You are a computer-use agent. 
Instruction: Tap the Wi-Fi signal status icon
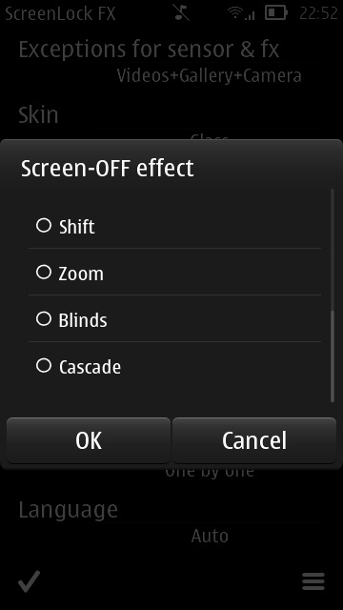pyautogui.click(x=241, y=13)
